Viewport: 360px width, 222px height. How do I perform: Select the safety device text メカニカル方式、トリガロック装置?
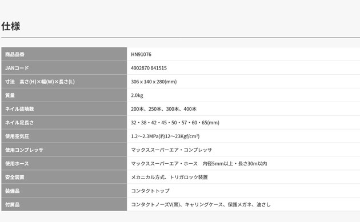[x=170, y=177]
